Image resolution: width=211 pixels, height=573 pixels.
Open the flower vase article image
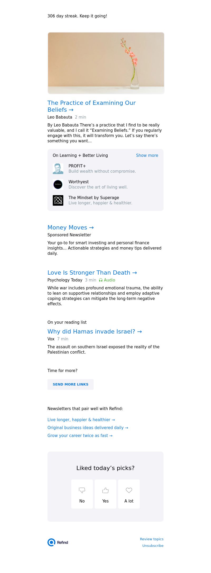[x=106, y=63]
